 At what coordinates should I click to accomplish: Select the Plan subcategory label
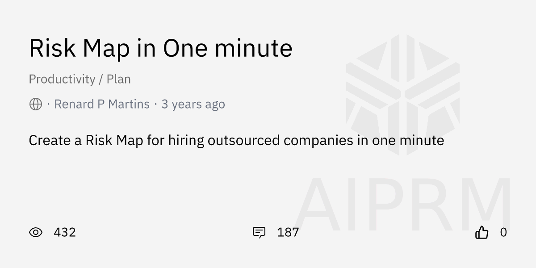[x=119, y=79]
